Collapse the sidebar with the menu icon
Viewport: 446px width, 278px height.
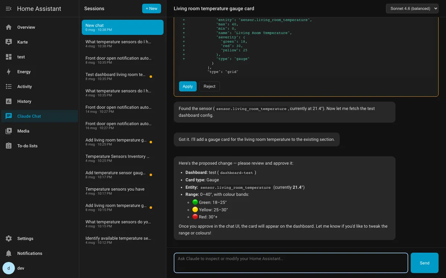pos(9,9)
